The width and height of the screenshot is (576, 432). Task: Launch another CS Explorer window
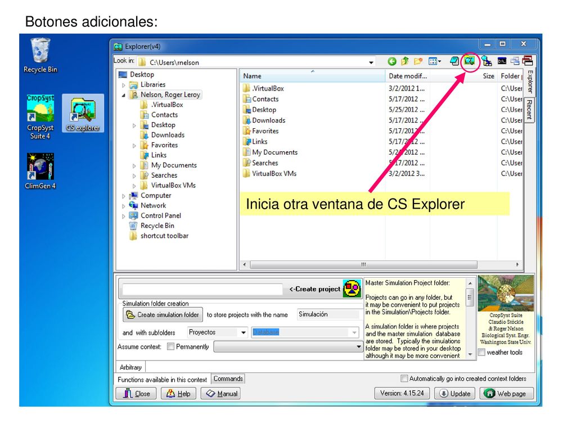click(469, 61)
